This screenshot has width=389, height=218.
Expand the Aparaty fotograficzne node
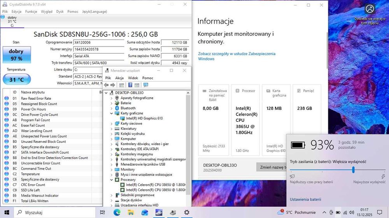tap(111, 98)
